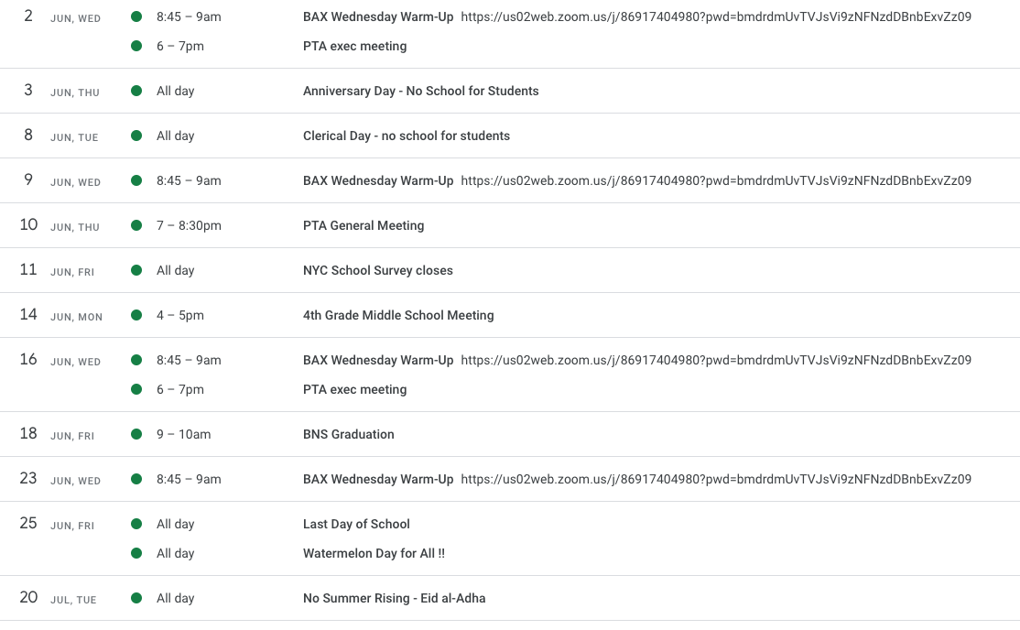Click the date number 18 for June Friday
The height and width of the screenshot is (630, 1020).
point(28,433)
